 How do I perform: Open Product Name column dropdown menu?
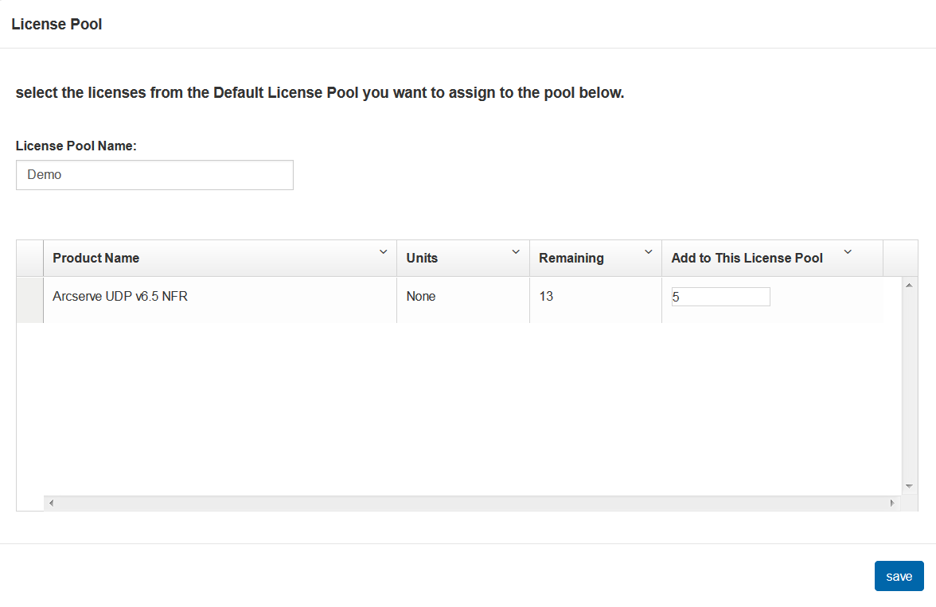tap(384, 252)
